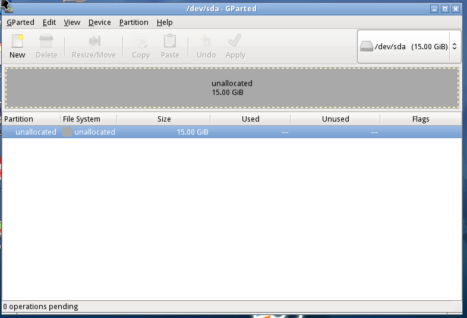Click the New partition toolbar icon
Image resolution: width=467 pixels, height=318 pixels.
(x=17, y=41)
